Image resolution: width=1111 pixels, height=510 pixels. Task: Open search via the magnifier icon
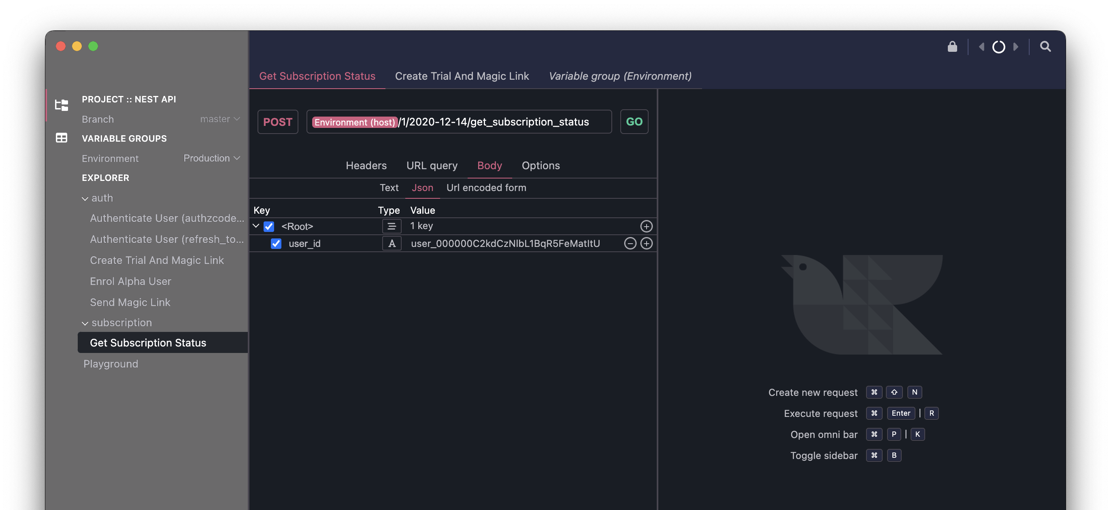click(x=1045, y=47)
